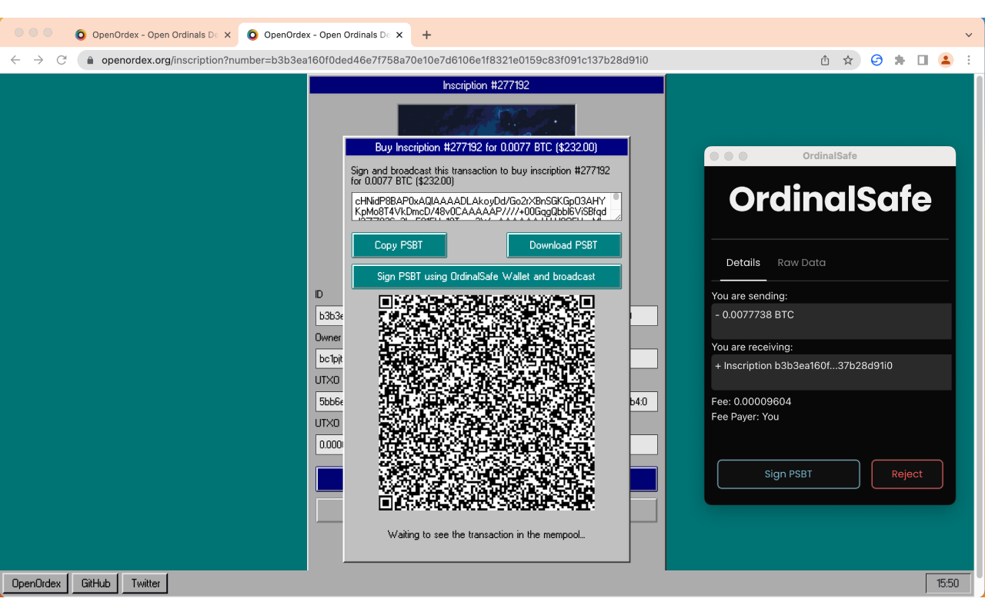The image size is (985, 615).
Task: Open the GitHub taskbar link
Action: 95,583
